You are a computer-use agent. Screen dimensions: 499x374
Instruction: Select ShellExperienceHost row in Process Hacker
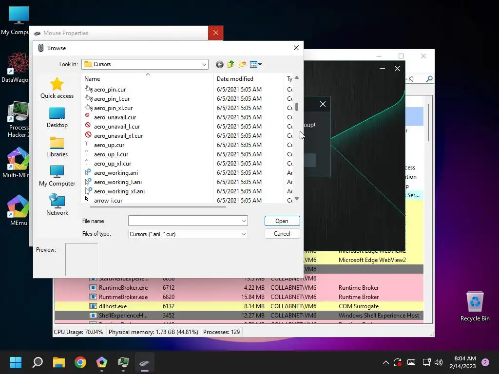coord(239,316)
